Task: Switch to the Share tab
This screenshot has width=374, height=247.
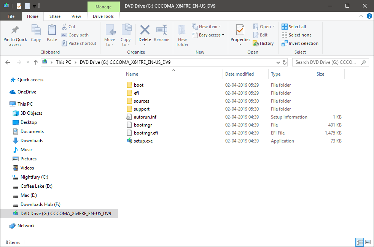Action: [x=55, y=16]
